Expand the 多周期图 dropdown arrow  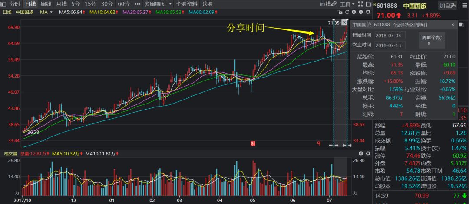coord(170,4)
